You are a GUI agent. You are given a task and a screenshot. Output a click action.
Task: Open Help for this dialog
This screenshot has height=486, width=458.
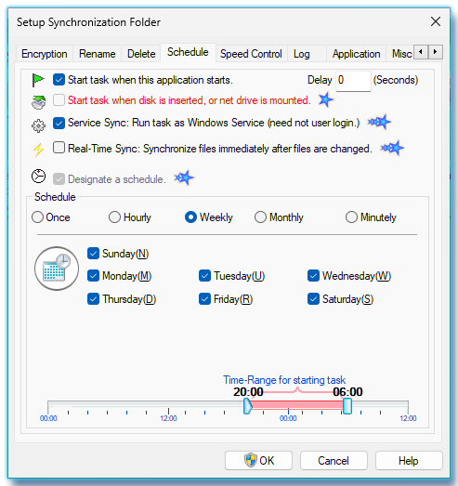pos(409,461)
